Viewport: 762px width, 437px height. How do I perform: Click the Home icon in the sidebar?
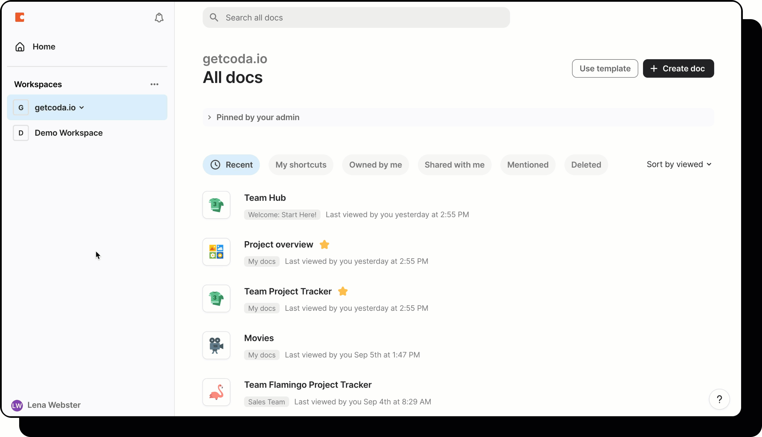click(19, 46)
